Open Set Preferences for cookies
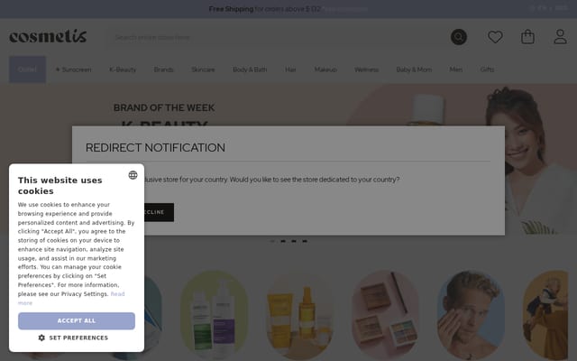Viewport: 577px width, 361px height. coord(73,338)
